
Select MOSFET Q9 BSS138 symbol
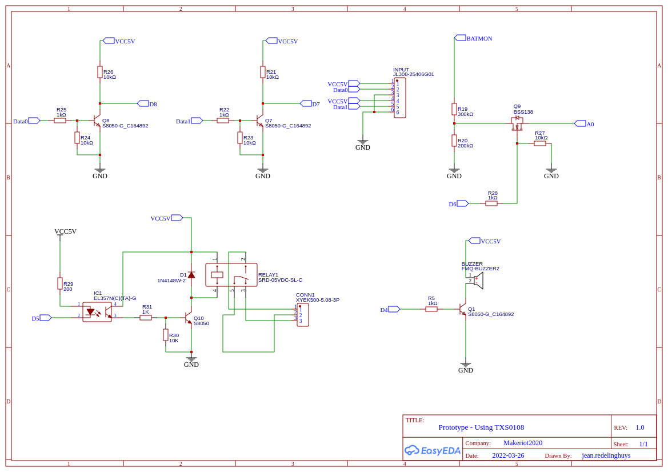click(x=516, y=122)
